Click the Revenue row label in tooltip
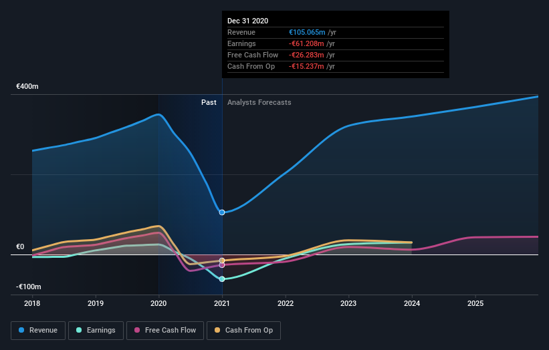Image resolution: width=549 pixels, height=350 pixels. (x=241, y=32)
